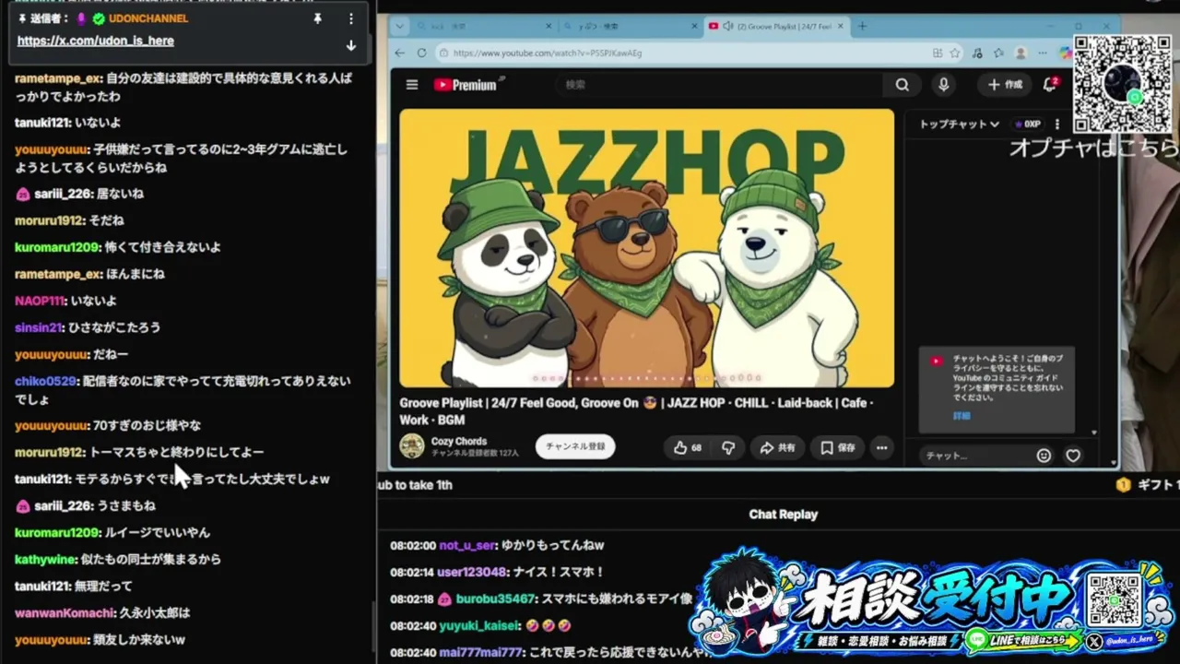Click username NAOP111 in chat
This screenshot has height=664, width=1180.
[x=40, y=301]
